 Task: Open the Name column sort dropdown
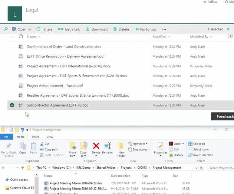tap(39, 37)
